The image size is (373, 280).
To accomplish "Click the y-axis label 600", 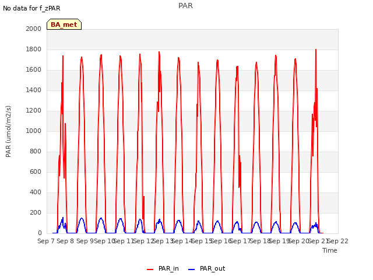I will tap(36, 171).
